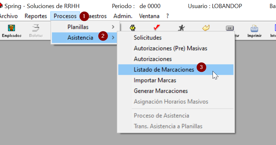Click the running person toolbar icon
This screenshot has height=145, width=276.
[x=181, y=28]
